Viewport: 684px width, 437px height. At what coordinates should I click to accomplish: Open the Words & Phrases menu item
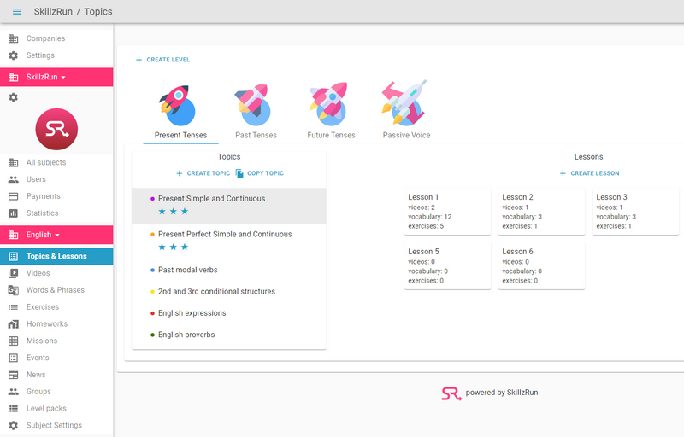[x=56, y=290]
